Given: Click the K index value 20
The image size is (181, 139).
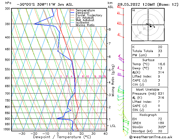Looking at the screenshot, I should 160,47.
